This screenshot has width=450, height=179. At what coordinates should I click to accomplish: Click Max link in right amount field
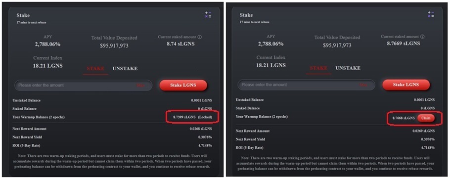(x=363, y=85)
